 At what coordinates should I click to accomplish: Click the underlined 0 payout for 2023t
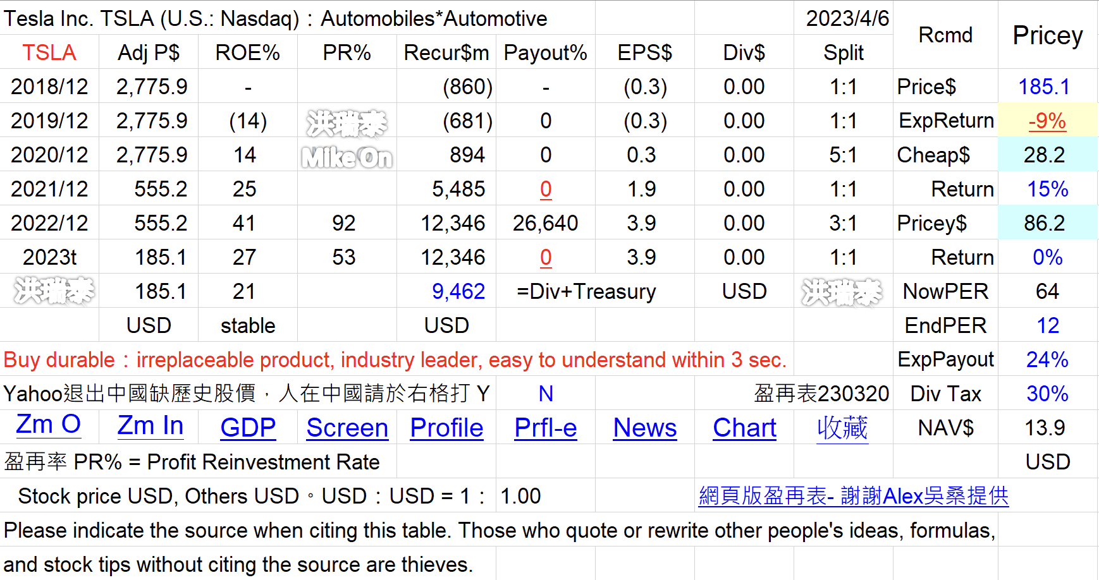click(546, 257)
